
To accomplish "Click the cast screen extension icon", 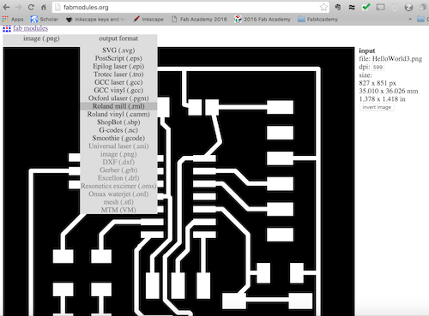I will pyautogui.click(x=380, y=7).
